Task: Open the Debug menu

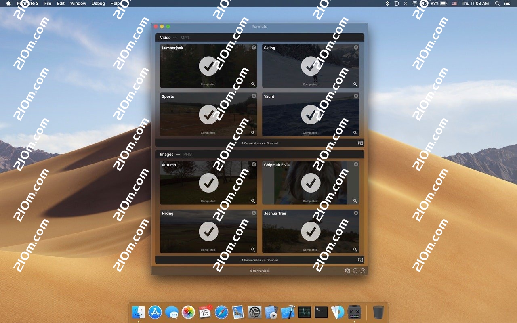Action: pos(98,3)
